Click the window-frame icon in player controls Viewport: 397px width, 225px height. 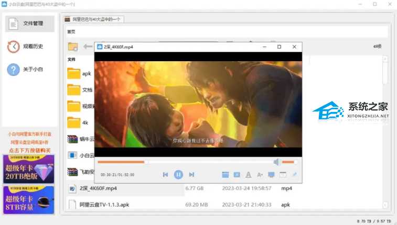(x=283, y=174)
